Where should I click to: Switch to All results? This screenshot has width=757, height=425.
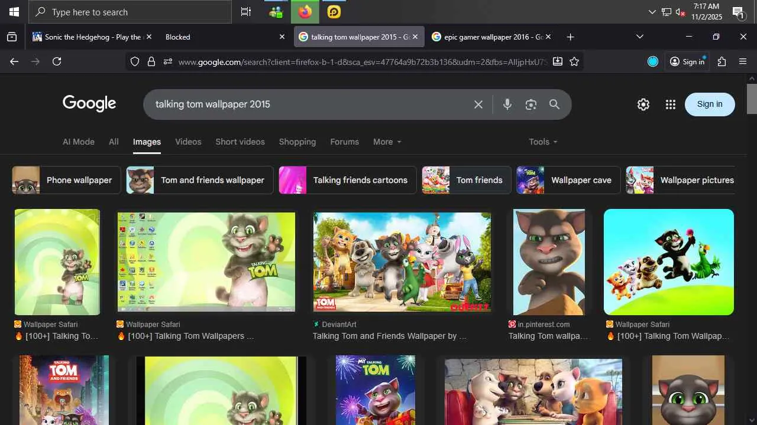[114, 142]
